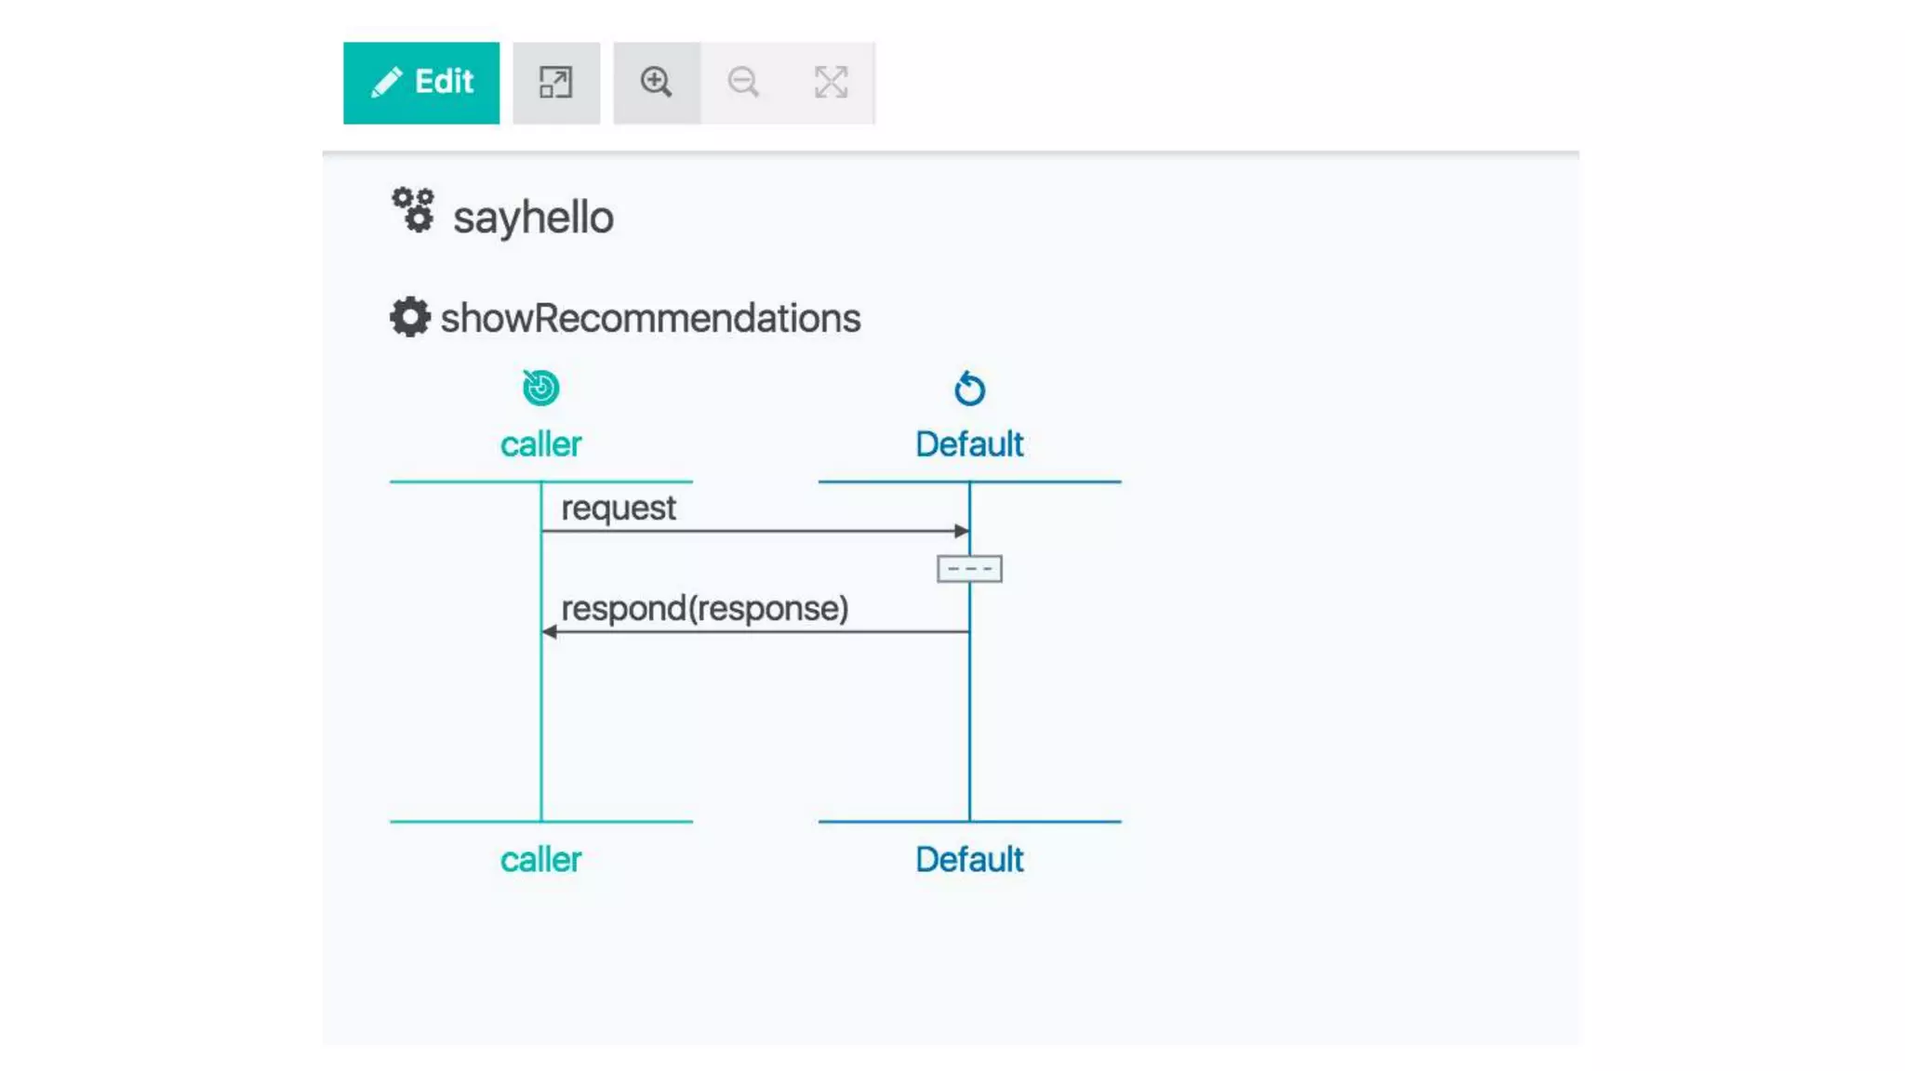Open diagram in expanded view icon
The height and width of the screenshot is (1071, 1905).
(x=556, y=83)
